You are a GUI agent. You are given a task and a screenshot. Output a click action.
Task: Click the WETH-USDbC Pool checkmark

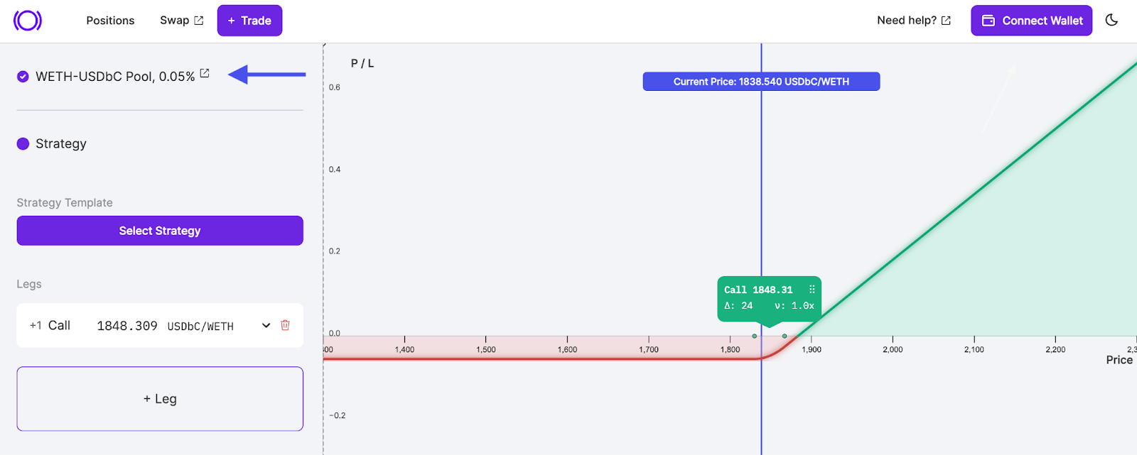click(x=23, y=77)
